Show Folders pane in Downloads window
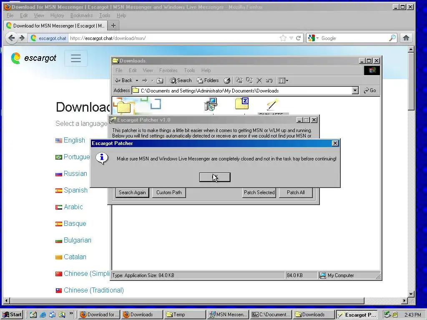427x320 pixels. [208, 80]
